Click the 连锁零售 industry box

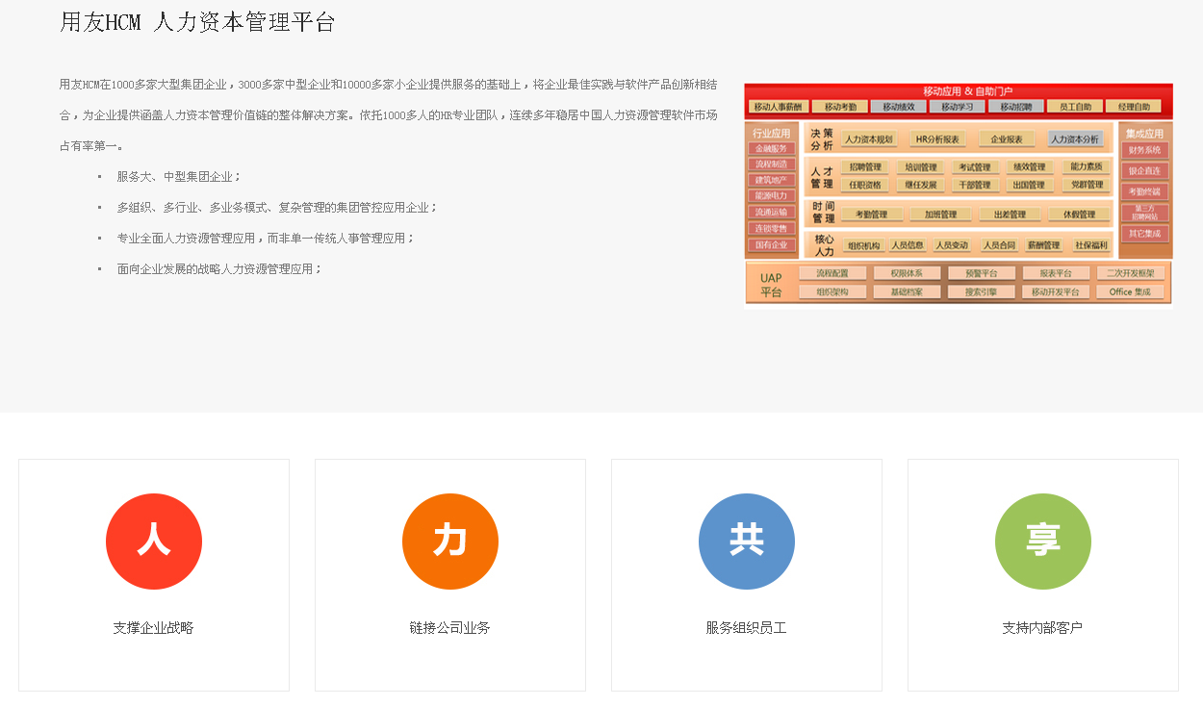pyautogui.click(x=771, y=229)
